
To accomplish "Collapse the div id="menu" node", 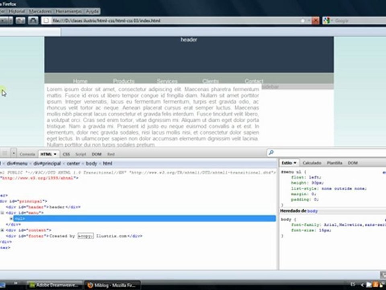I will [2, 213].
